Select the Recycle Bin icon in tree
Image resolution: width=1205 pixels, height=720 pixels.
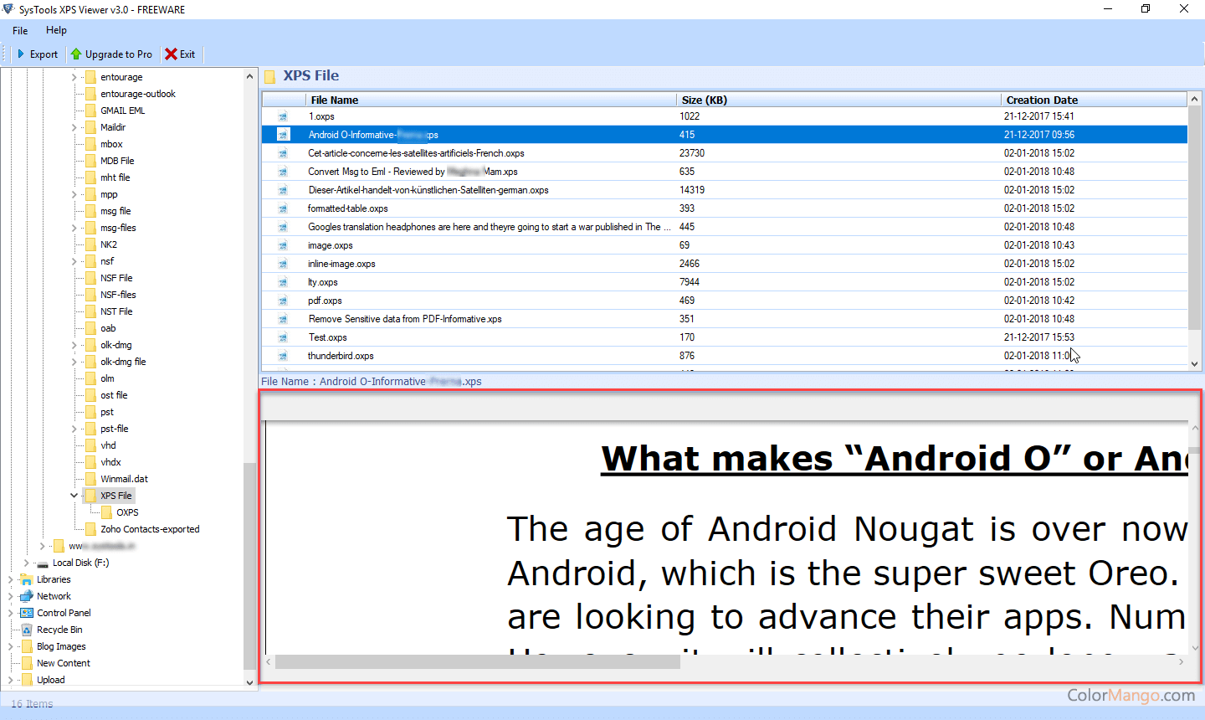pyautogui.click(x=27, y=630)
